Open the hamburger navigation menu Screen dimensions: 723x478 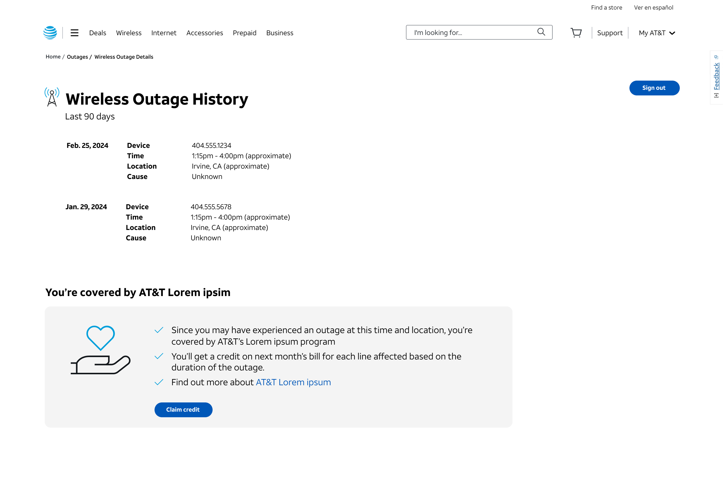click(75, 33)
